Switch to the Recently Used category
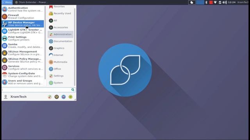The image size is (250, 140). 61,14
